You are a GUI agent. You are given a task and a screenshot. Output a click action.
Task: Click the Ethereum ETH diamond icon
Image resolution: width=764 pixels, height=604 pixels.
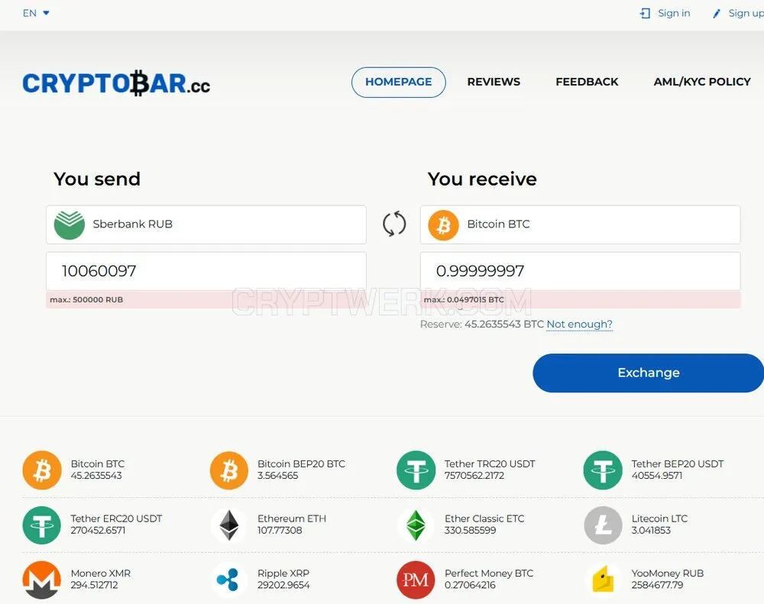pyautogui.click(x=229, y=525)
